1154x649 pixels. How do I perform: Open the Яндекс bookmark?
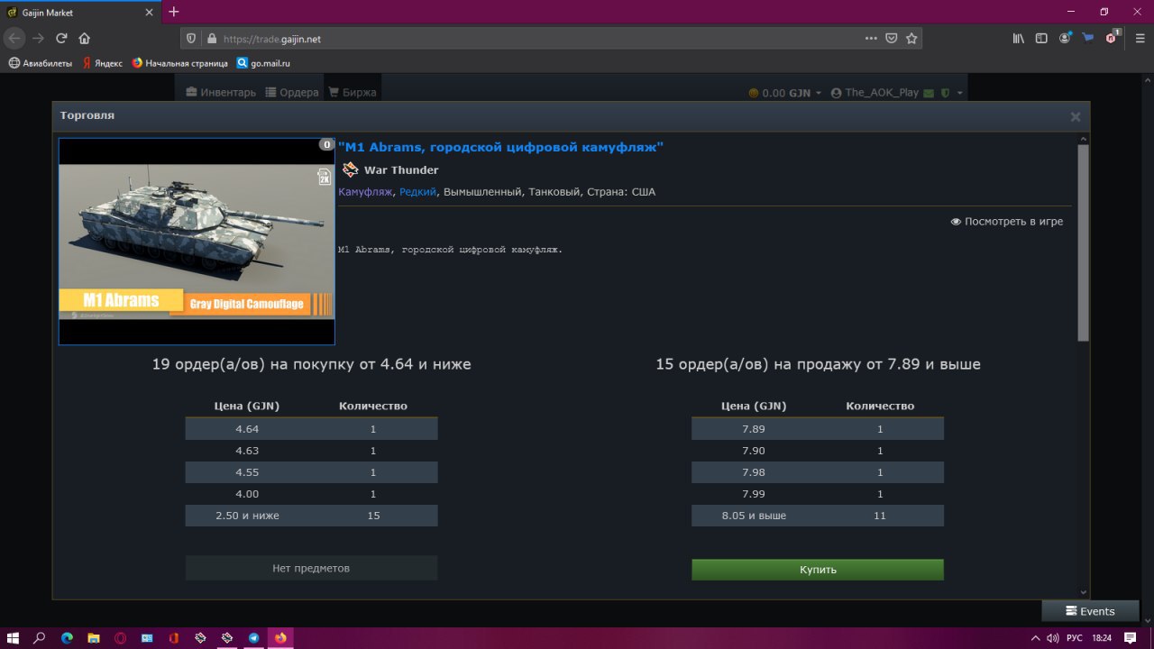102,63
